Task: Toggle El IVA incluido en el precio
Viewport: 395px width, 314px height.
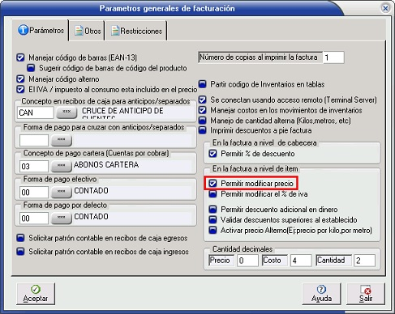Action: pos(20,90)
